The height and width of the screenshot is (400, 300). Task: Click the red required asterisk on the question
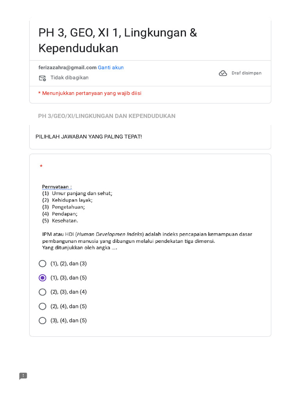coord(41,167)
